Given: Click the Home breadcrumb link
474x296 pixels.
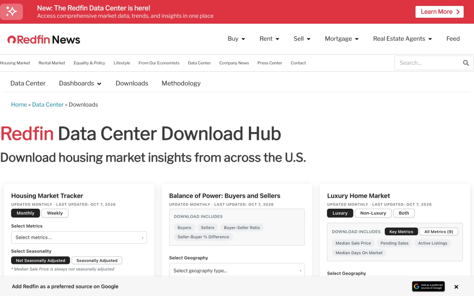Looking at the screenshot, I should coord(19,105).
